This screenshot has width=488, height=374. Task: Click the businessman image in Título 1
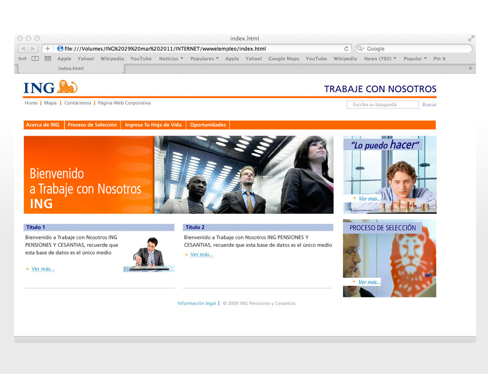(x=149, y=254)
